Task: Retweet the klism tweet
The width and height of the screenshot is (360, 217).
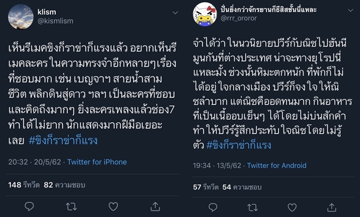Action: [x=71, y=206]
